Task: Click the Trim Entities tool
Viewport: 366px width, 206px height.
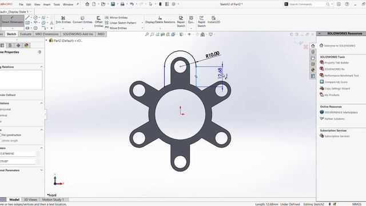Action: pyautogui.click(x=63, y=20)
